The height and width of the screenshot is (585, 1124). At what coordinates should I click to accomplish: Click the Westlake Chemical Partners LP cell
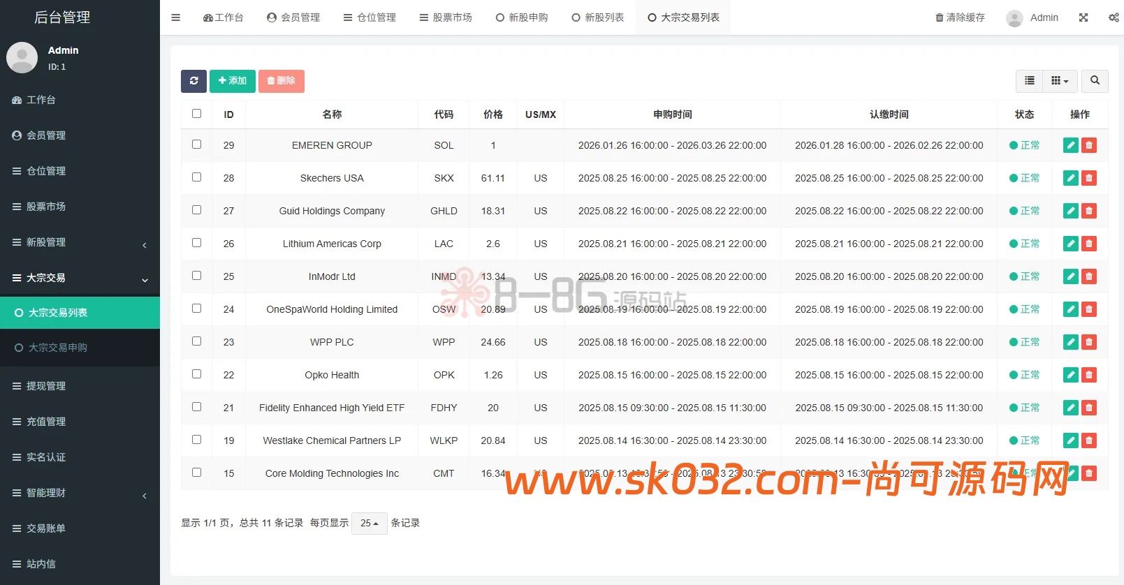332,440
